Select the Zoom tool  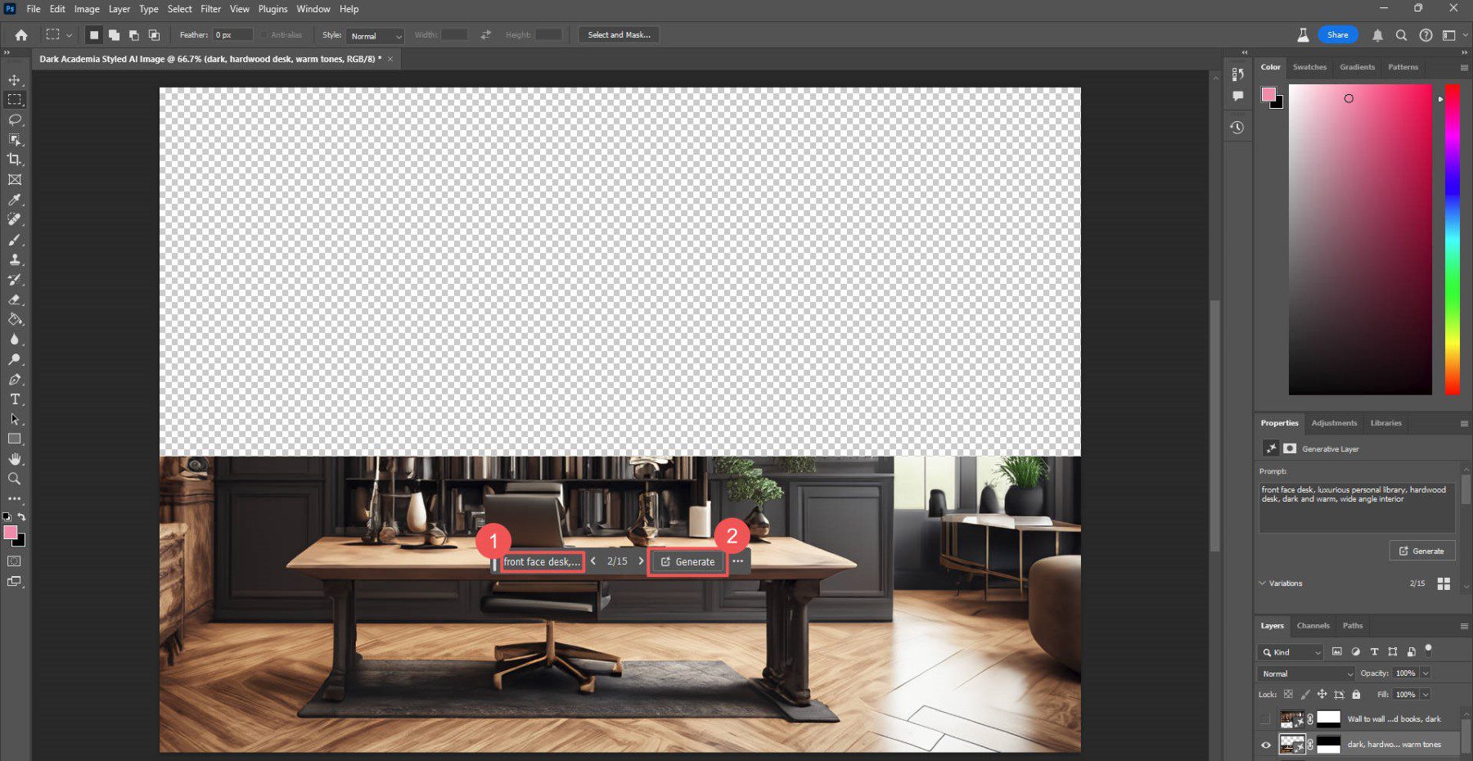15,479
